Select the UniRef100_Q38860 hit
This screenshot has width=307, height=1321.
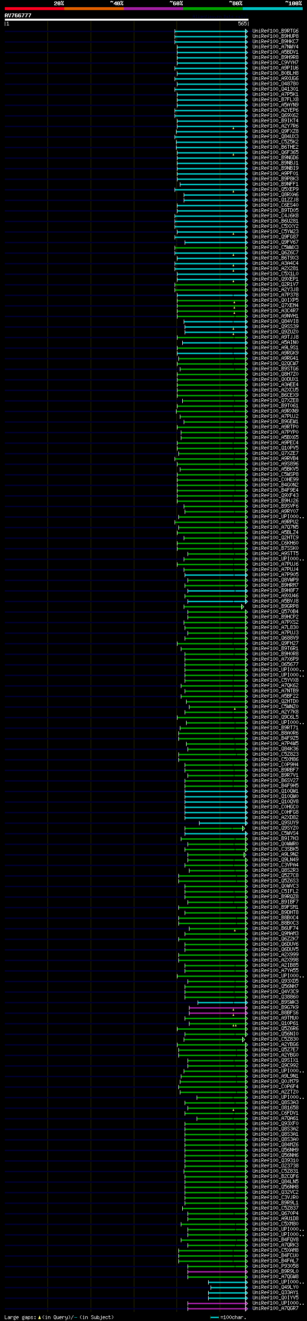point(275,997)
